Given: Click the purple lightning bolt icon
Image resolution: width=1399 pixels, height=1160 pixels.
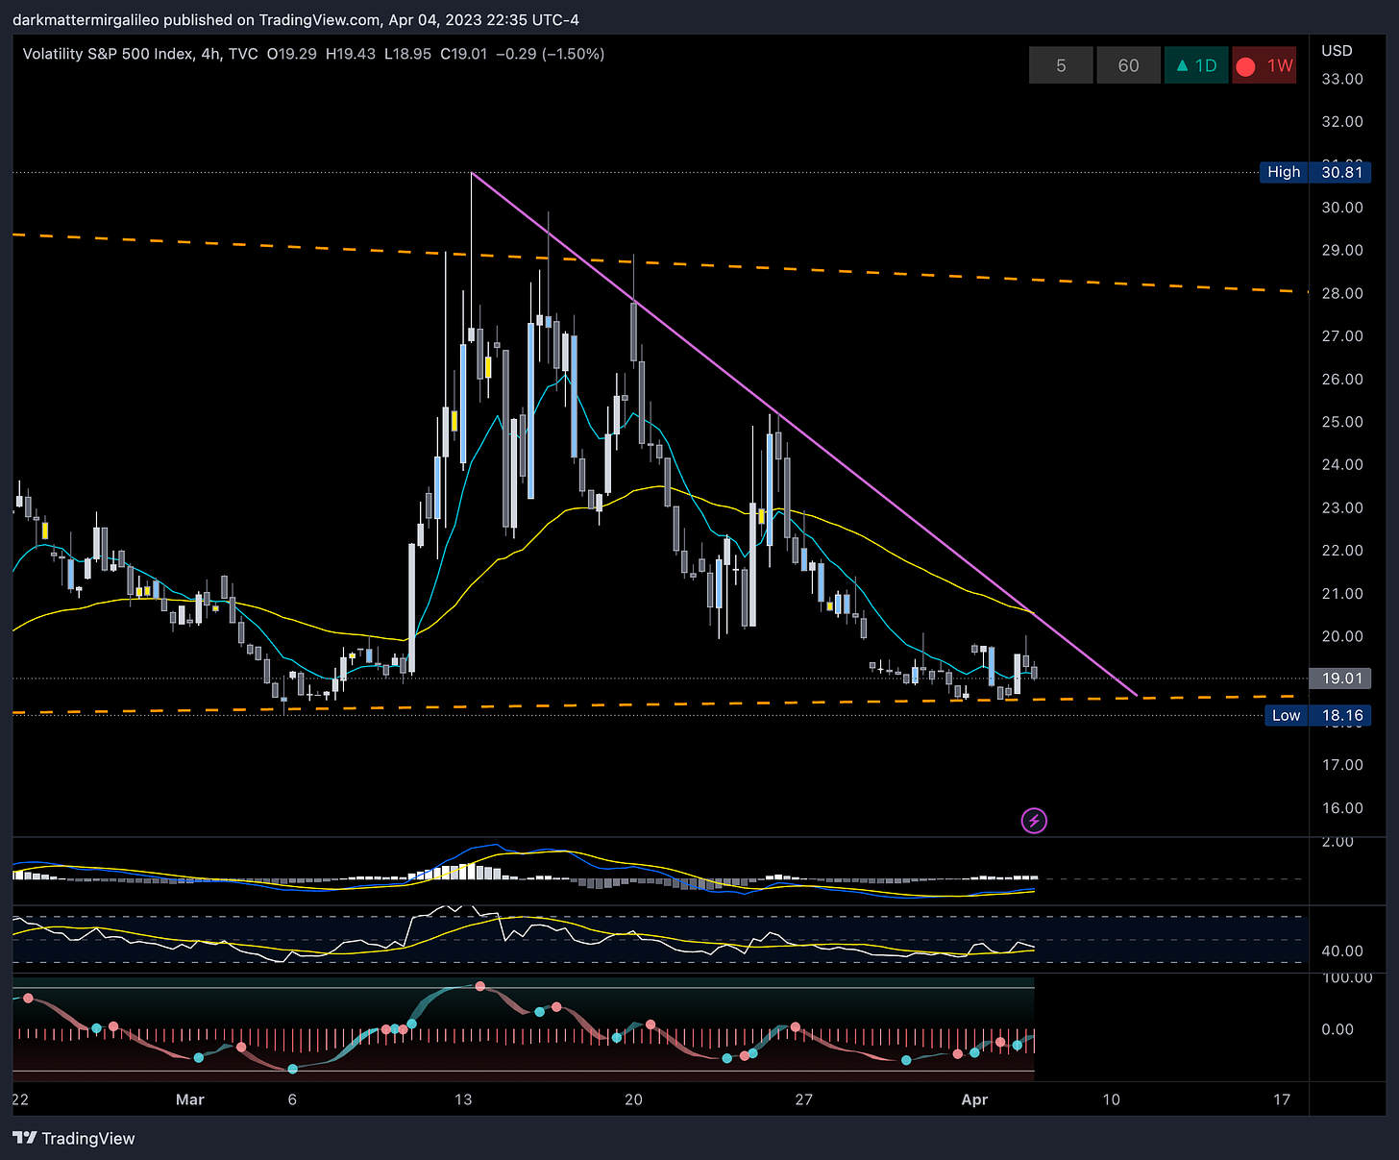Looking at the screenshot, I should pos(1034,821).
